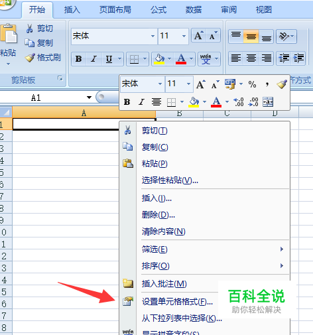The width and height of the screenshot is (313, 335).
Task: Click the text orientation icon in ribbon
Action: (284, 36)
